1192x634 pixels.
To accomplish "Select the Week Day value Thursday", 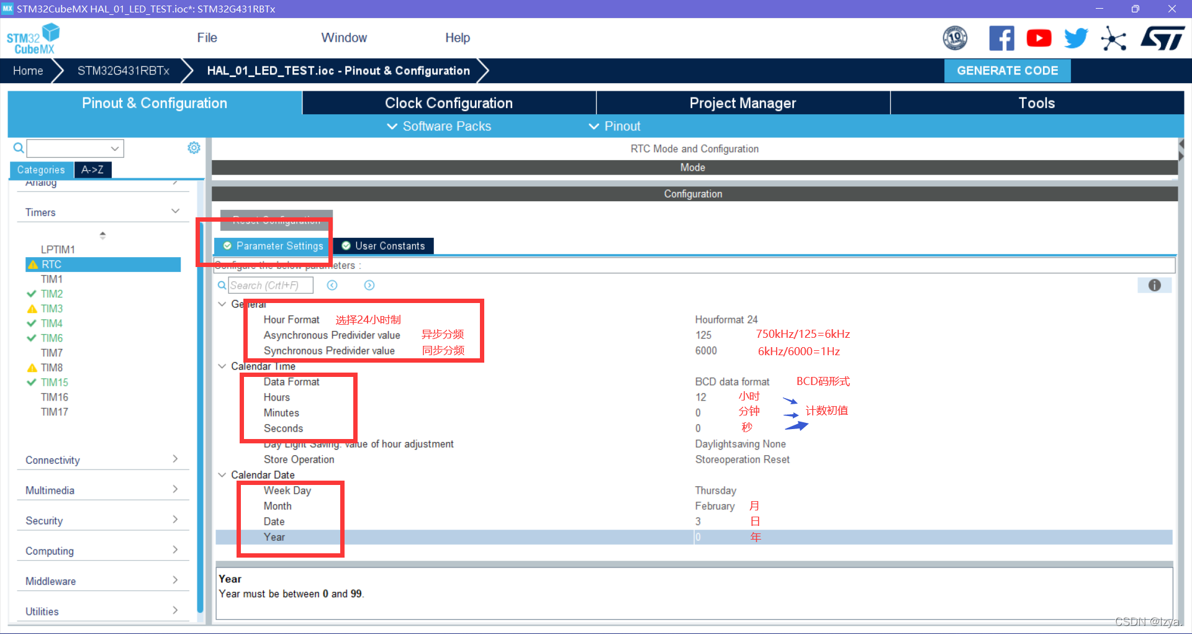I will [716, 491].
